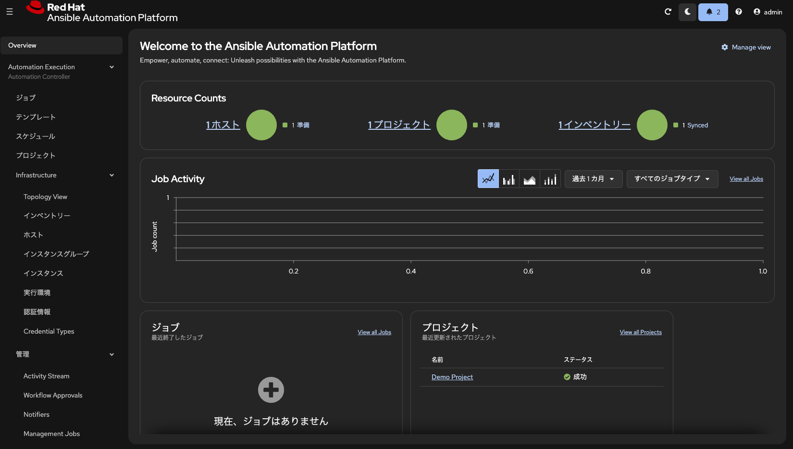The width and height of the screenshot is (793, 449).
Task: Open the 1 プロジェクト resource count link
Action: click(399, 125)
